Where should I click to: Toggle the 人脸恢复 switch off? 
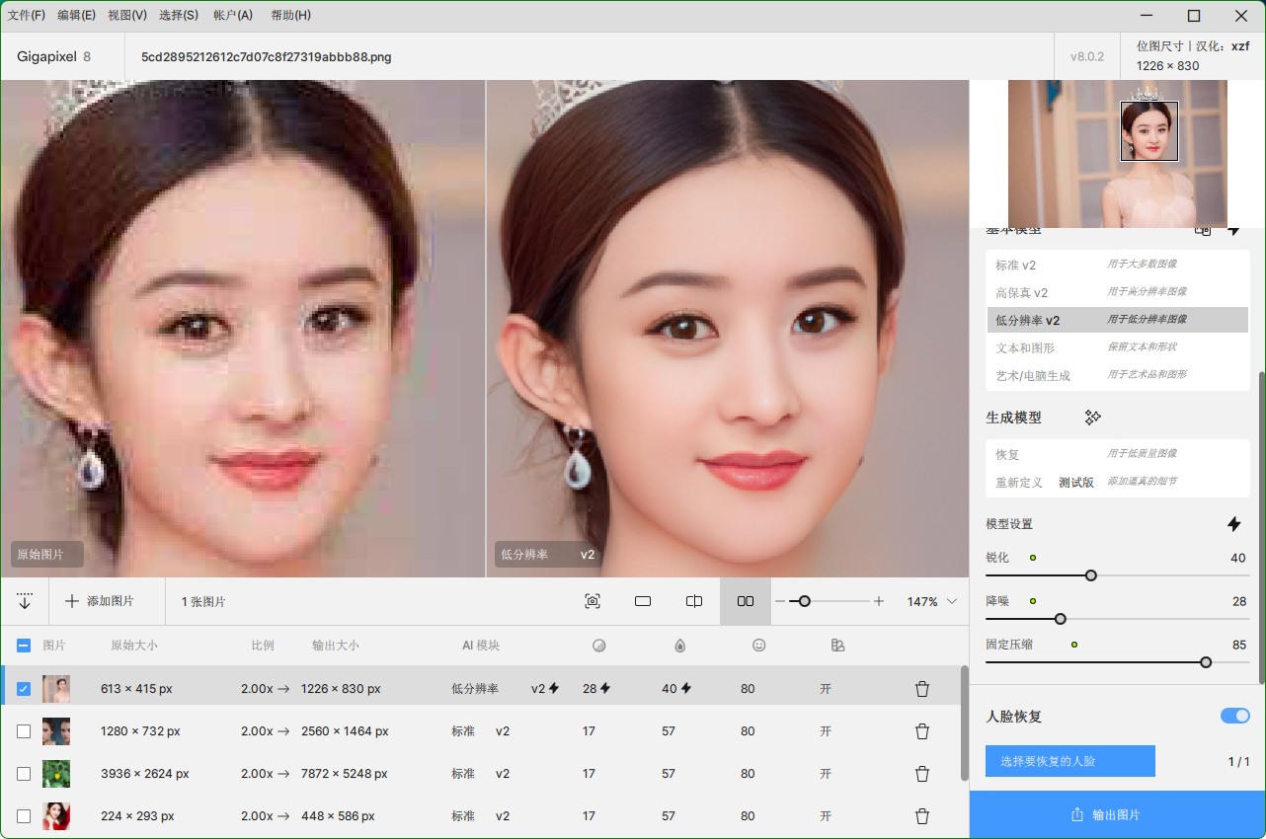1235,716
